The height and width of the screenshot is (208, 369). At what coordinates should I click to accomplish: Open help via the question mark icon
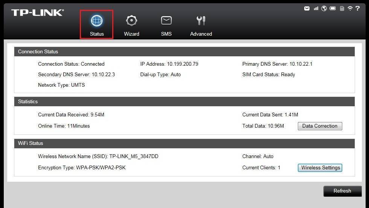tap(358, 9)
